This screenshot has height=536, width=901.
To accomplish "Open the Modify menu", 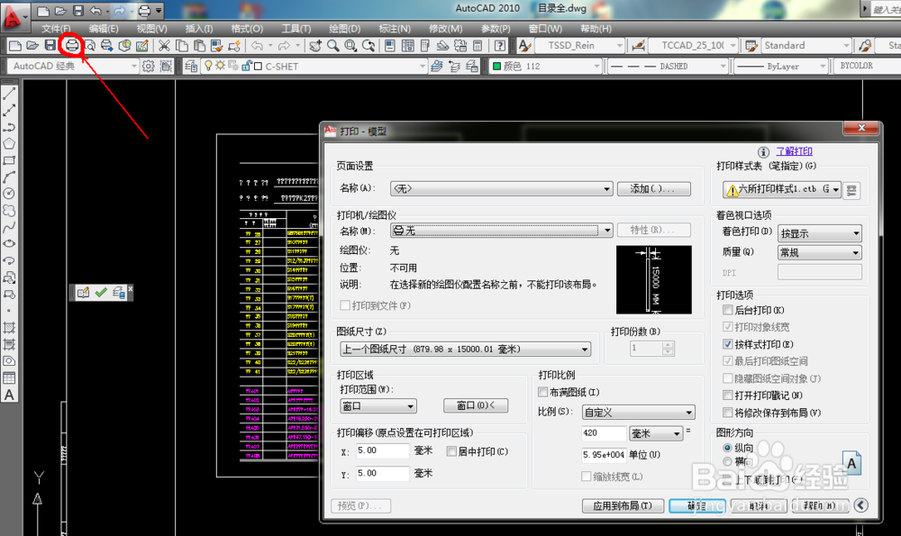I will point(445,29).
